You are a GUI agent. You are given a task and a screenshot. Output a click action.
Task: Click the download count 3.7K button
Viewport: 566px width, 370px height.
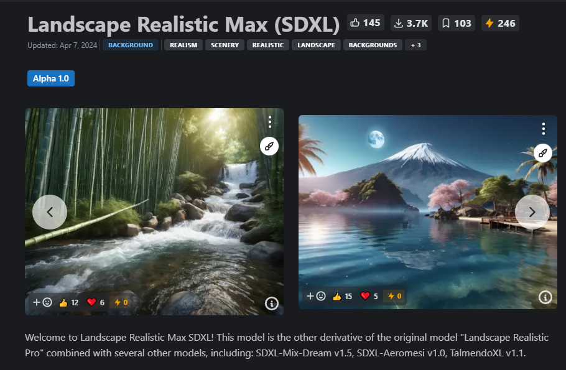click(x=411, y=24)
